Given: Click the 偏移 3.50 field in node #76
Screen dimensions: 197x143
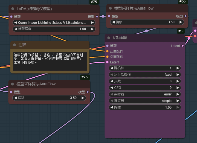Looking at the screenshot, I should pyautogui.click(x=49, y=98).
